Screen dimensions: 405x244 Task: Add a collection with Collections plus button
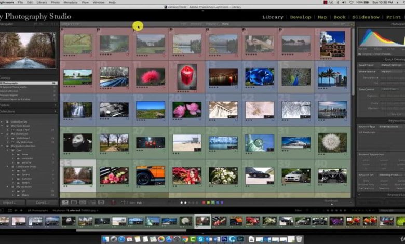[x=55, y=111]
